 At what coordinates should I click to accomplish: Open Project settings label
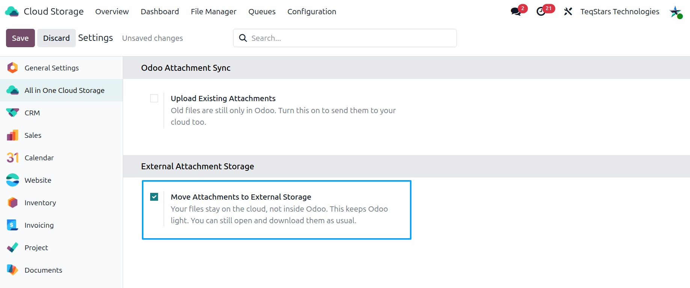click(x=36, y=248)
